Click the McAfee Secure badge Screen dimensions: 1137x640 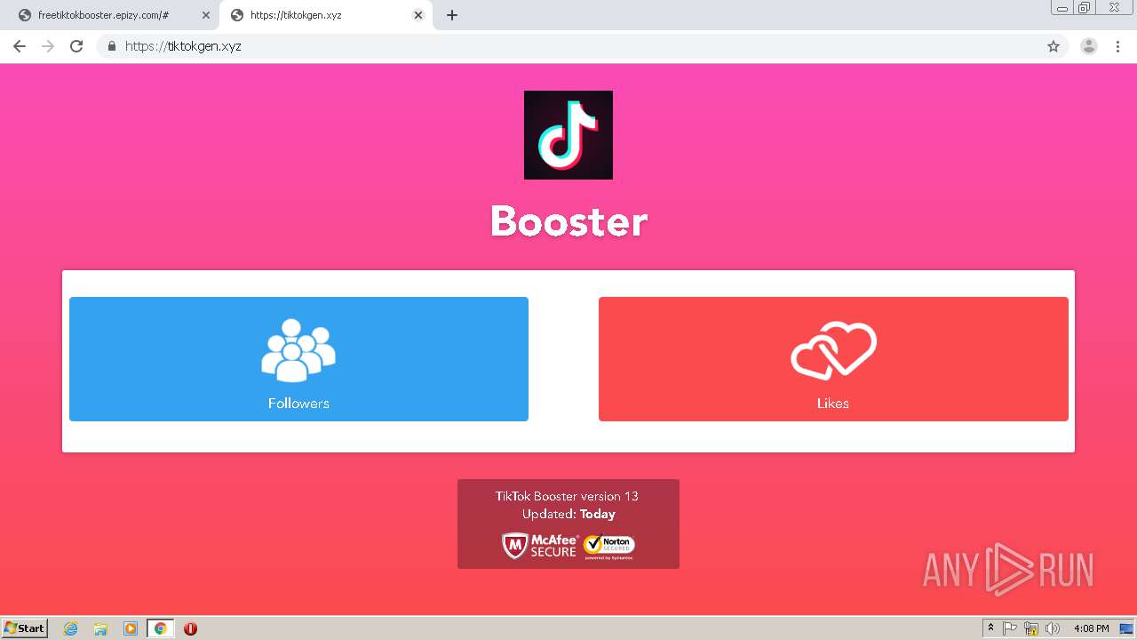(539, 546)
